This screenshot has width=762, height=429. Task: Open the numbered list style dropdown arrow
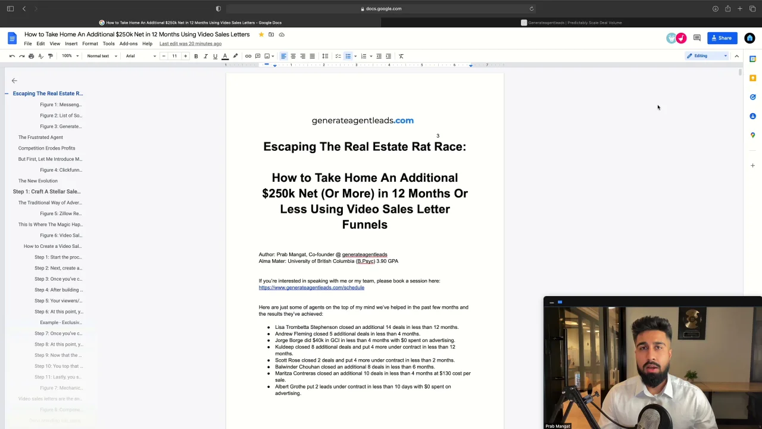coord(371,56)
